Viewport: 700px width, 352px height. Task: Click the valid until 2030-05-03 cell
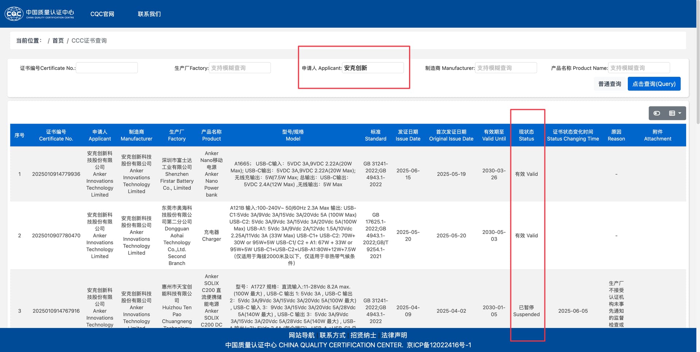point(494,236)
